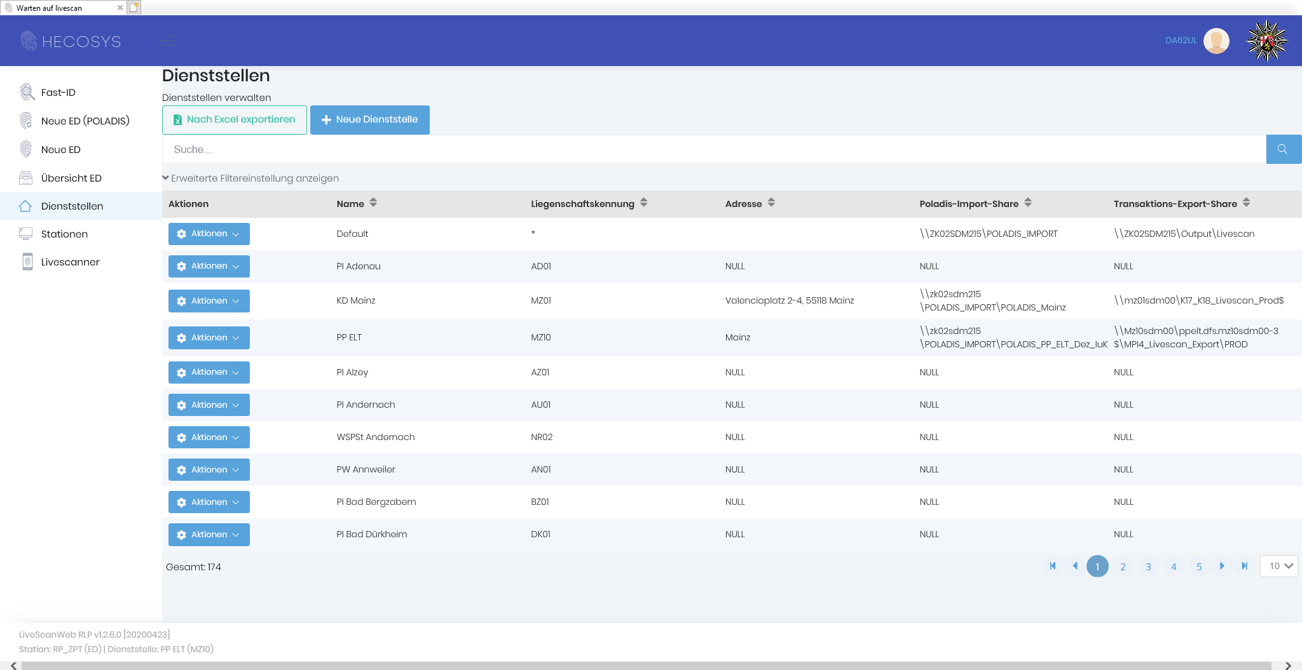Click Neue Dienststelle button
The image size is (1302, 670).
(369, 119)
